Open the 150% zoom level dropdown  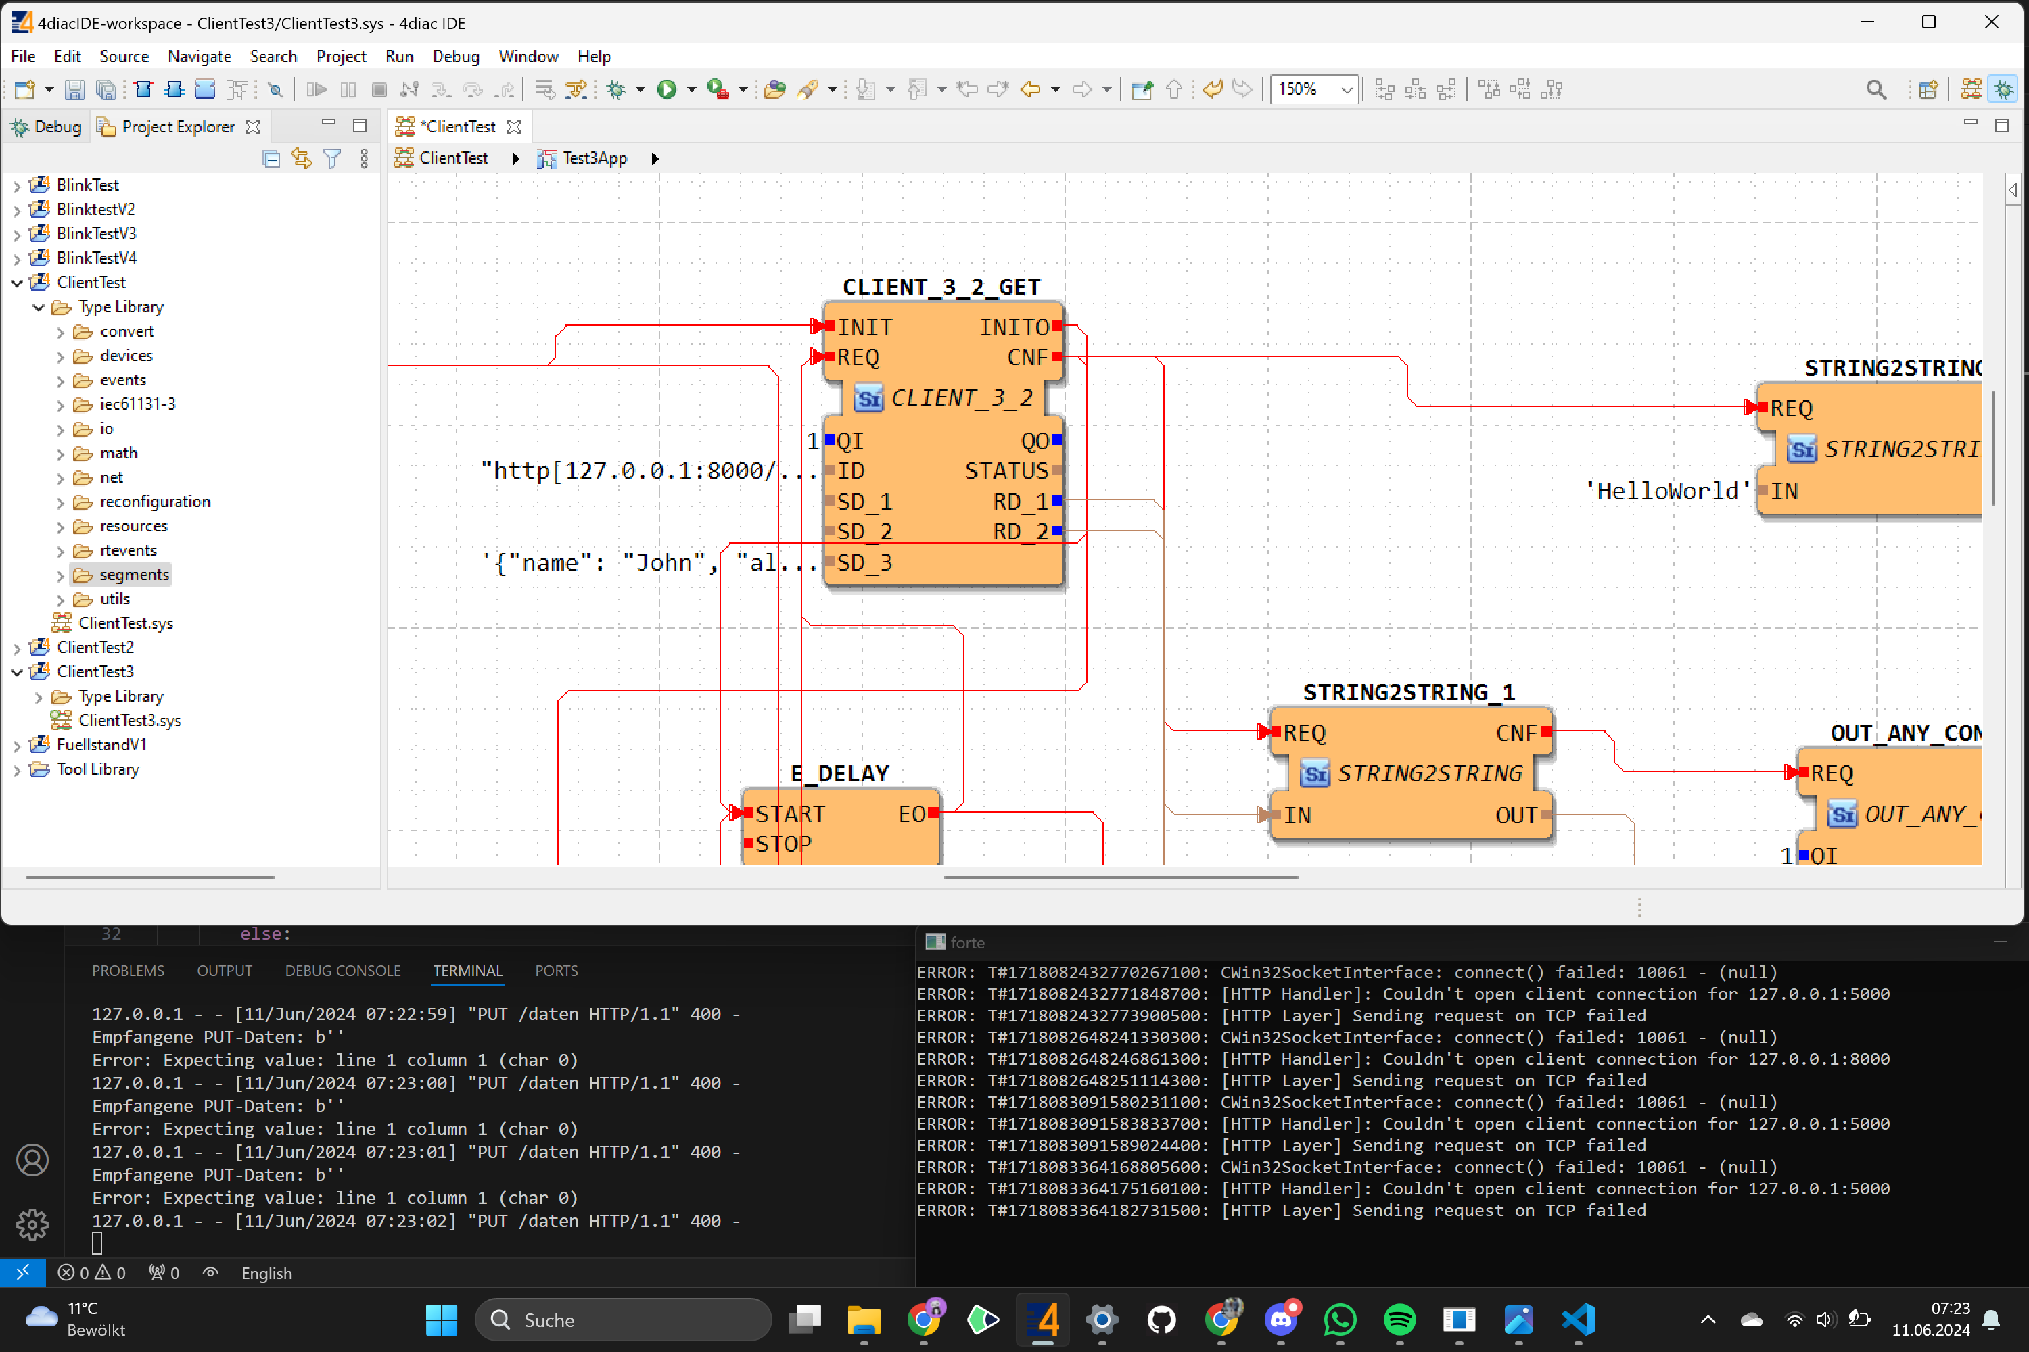coord(1346,90)
